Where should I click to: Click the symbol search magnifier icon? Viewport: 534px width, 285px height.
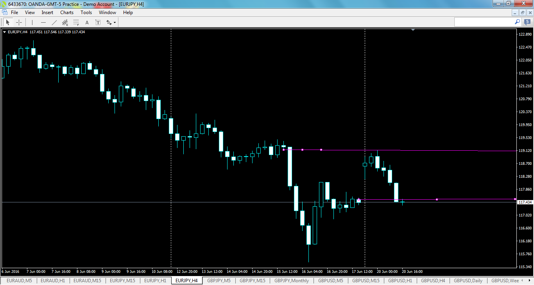click(517, 22)
